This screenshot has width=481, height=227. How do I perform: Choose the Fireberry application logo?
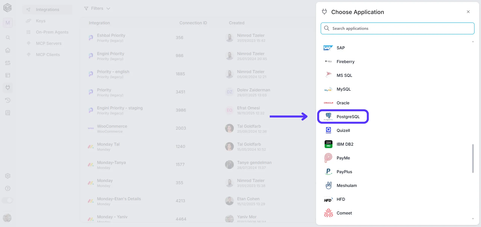point(328,62)
